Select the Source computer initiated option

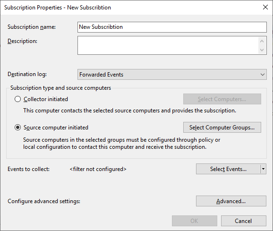17,128
